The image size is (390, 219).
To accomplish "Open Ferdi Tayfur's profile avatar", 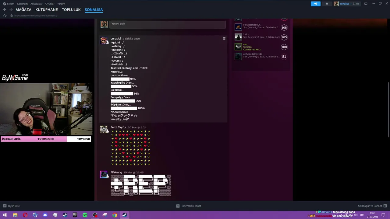I will [104, 129].
